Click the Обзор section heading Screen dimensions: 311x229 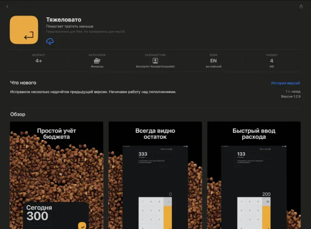(x=18, y=114)
